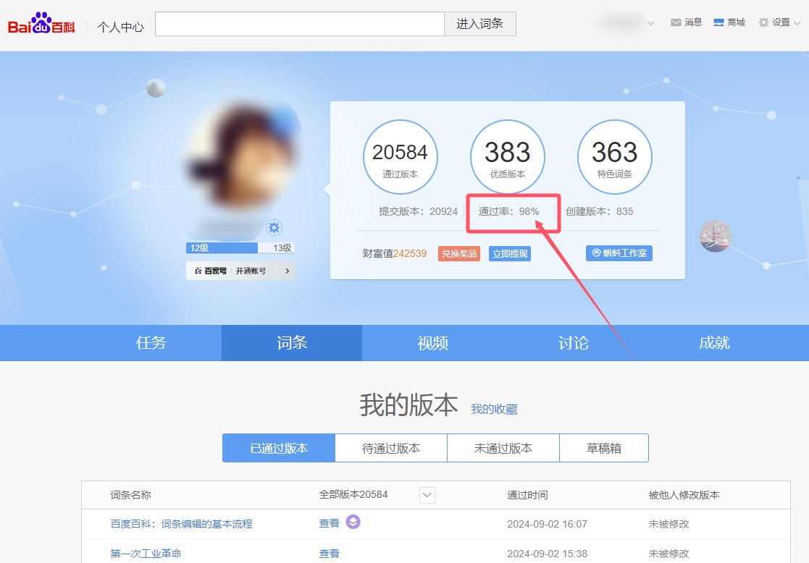Open the 全部版本20584 dropdown arrow

[x=427, y=495]
